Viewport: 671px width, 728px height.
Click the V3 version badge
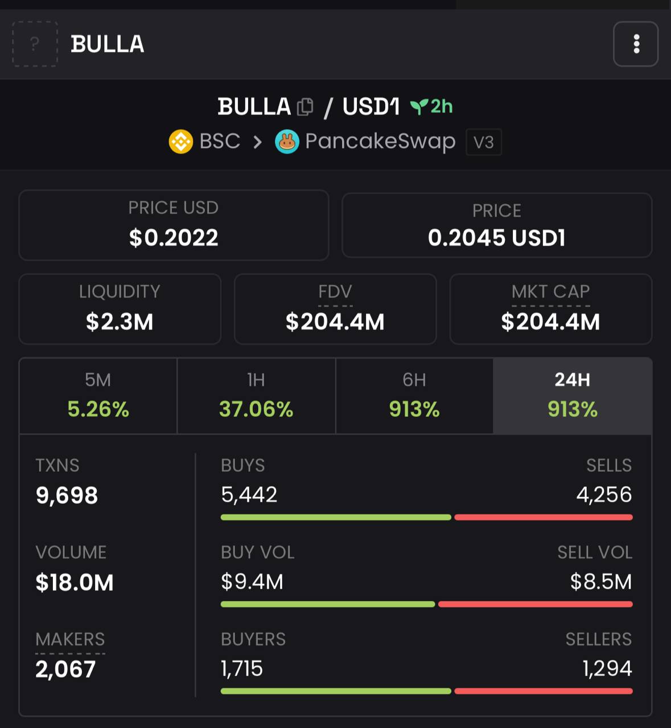[484, 142]
